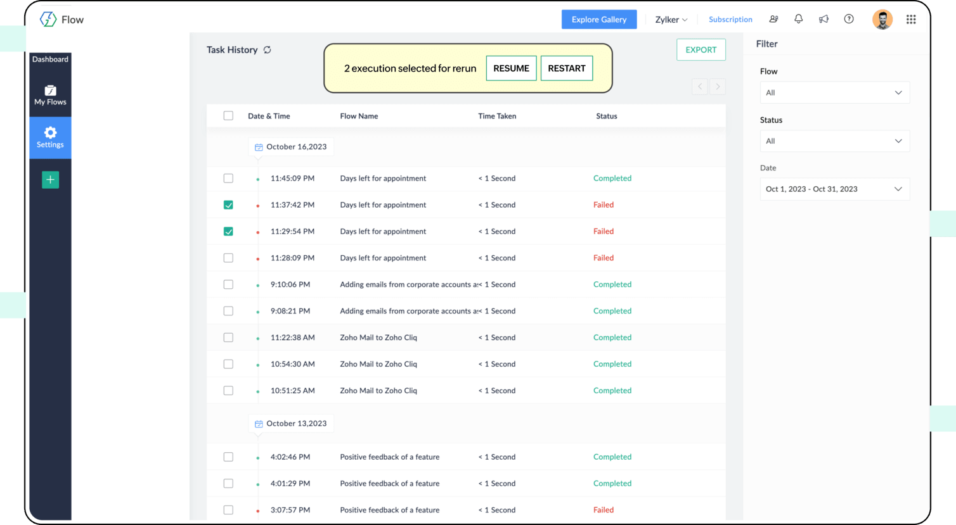Click the green plus create flow icon
Viewport: 956px width, 525px height.
[x=50, y=180]
